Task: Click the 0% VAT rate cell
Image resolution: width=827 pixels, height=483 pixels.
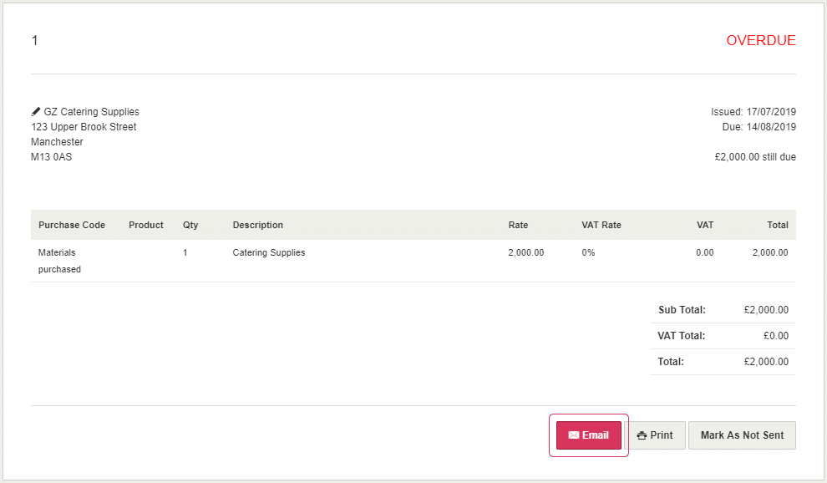Action: (588, 252)
